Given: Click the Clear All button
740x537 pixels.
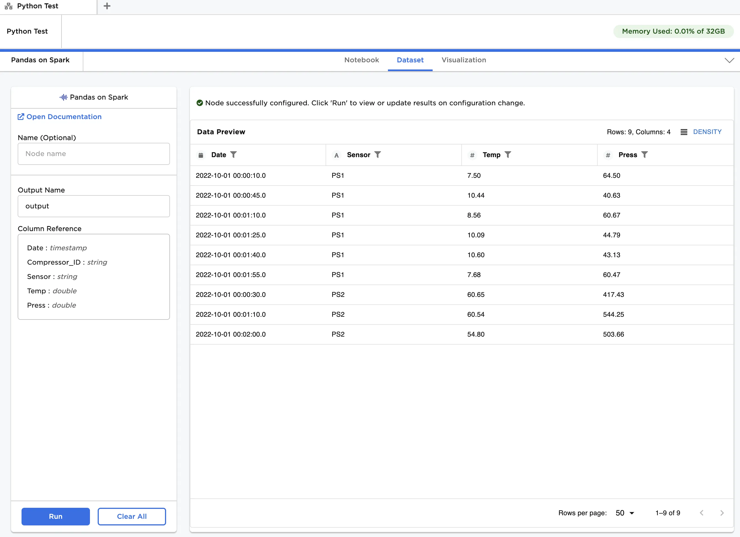Looking at the screenshot, I should tap(132, 516).
